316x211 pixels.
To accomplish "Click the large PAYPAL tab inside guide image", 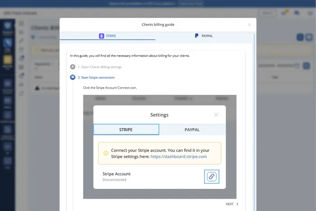I will coord(192,130).
